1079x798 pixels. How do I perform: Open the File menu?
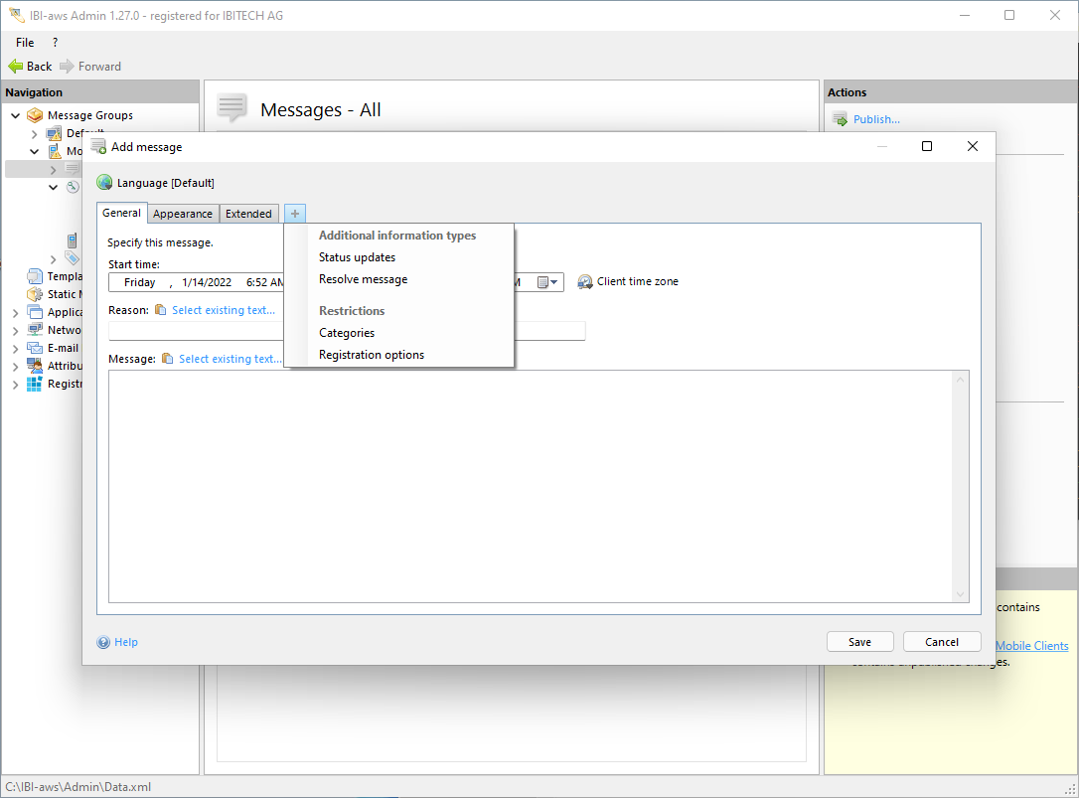25,43
